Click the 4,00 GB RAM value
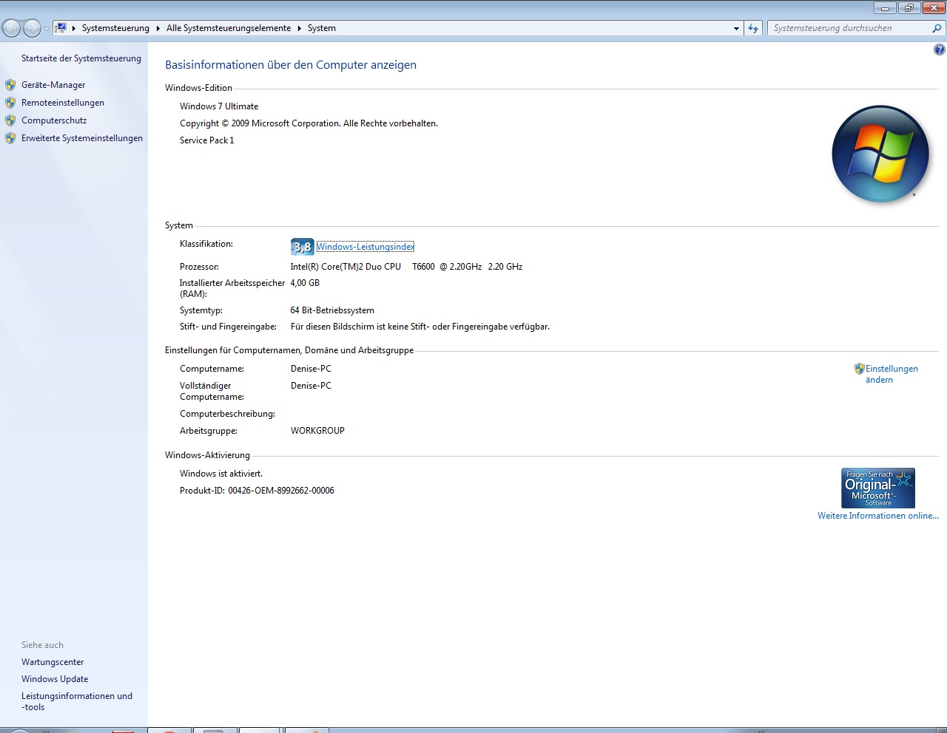 click(305, 283)
